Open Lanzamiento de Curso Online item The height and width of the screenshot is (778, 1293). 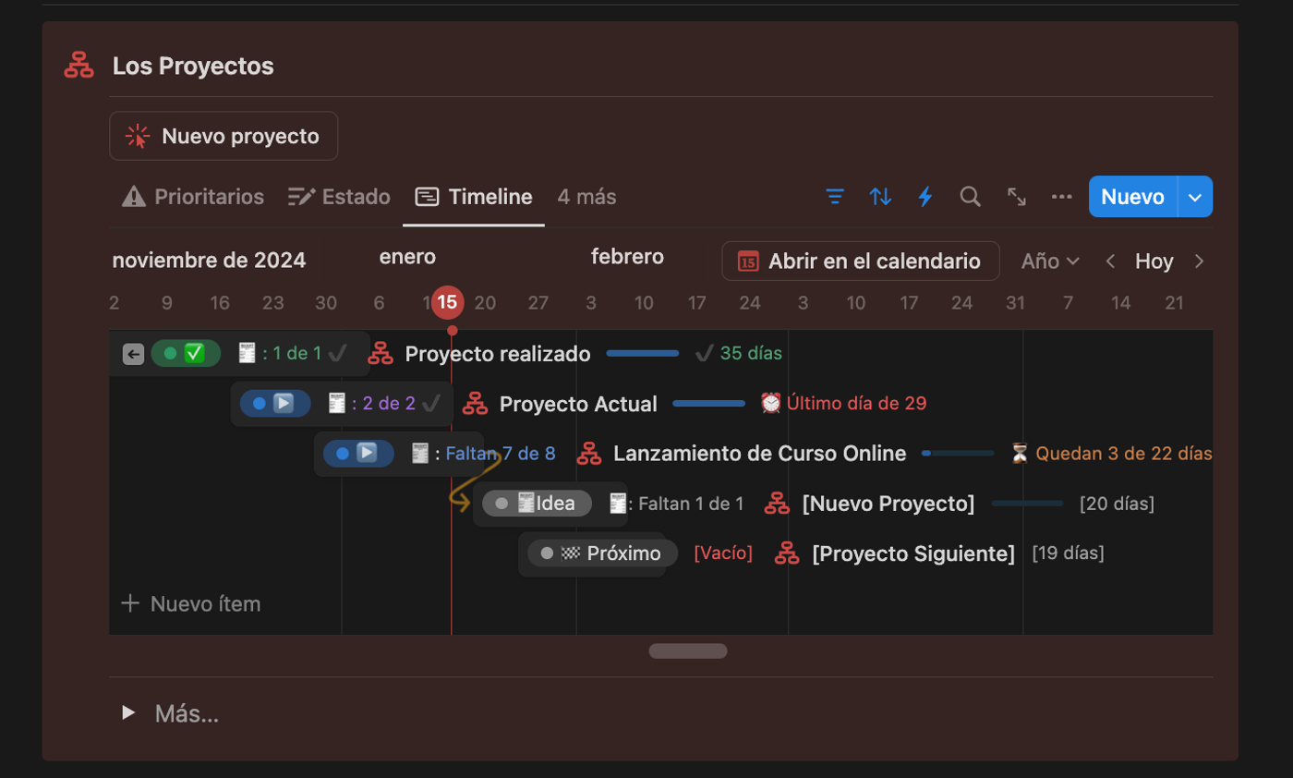tap(760, 454)
